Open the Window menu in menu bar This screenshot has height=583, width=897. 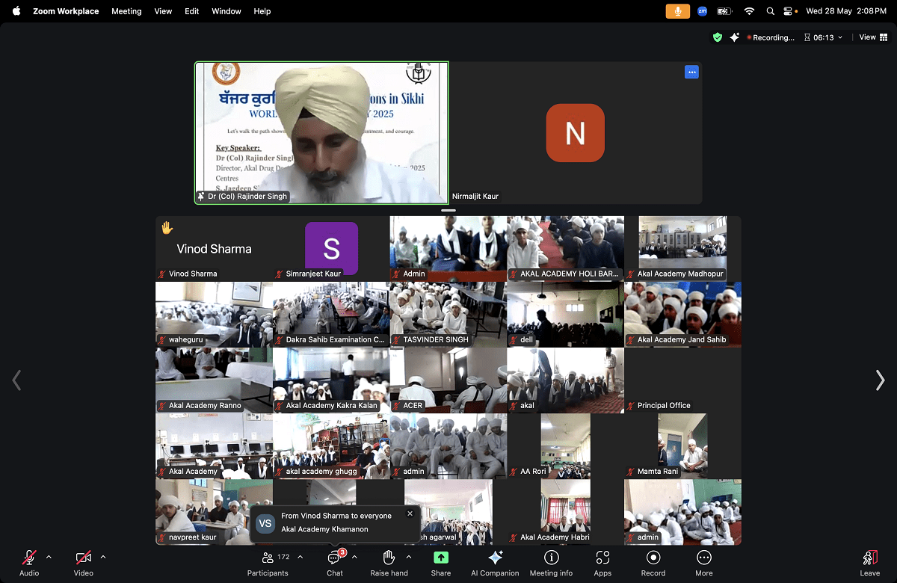coord(226,11)
